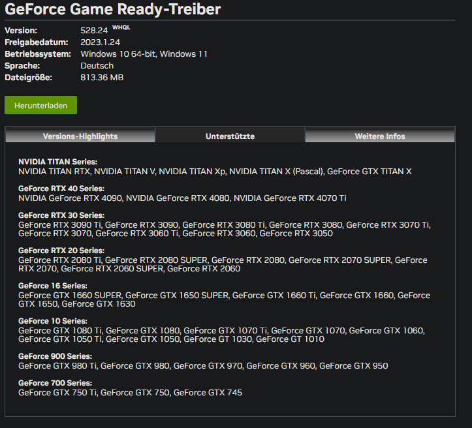472x428 pixels.
Task: Click the GeForce RTX 2080 Ti entry
Action: coord(60,260)
